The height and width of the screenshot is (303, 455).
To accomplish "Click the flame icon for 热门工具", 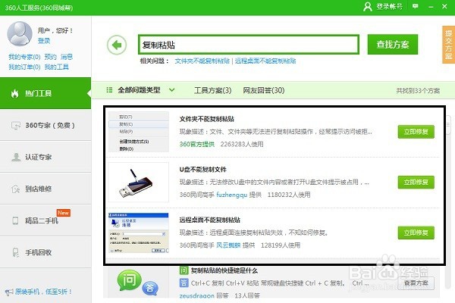I will click(x=15, y=93).
